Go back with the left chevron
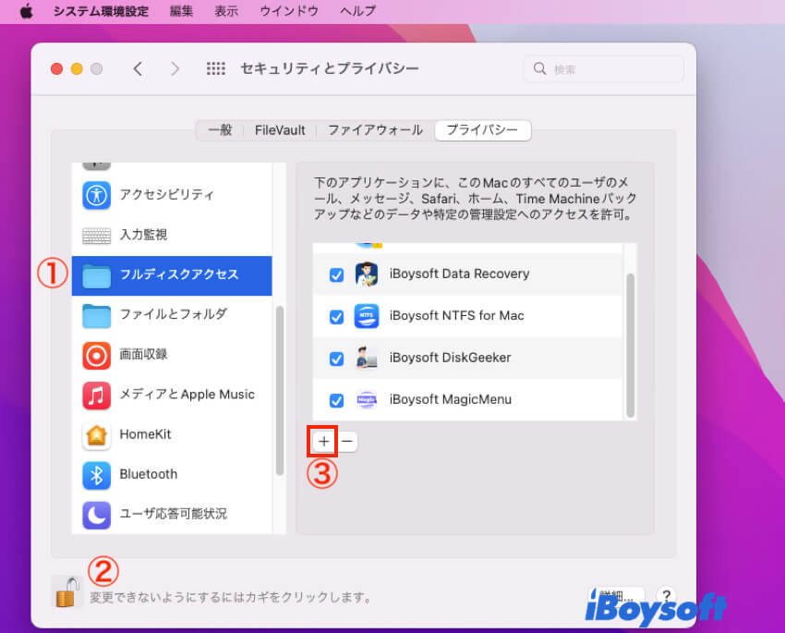The width and height of the screenshot is (785, 633). point(139,68)
